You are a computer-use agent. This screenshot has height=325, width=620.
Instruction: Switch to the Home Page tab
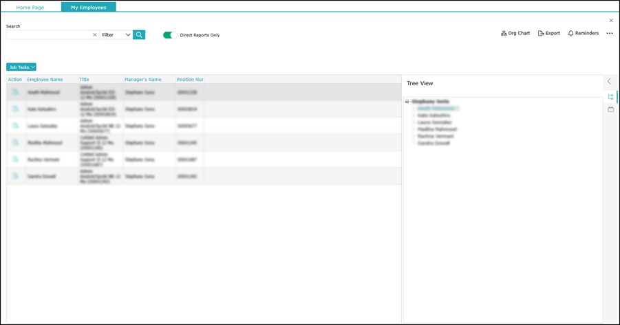pyautogui.click(x=30, y=7)
